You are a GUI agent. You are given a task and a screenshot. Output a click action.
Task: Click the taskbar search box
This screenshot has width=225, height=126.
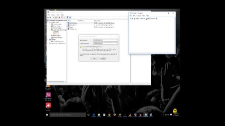point(67,115)
